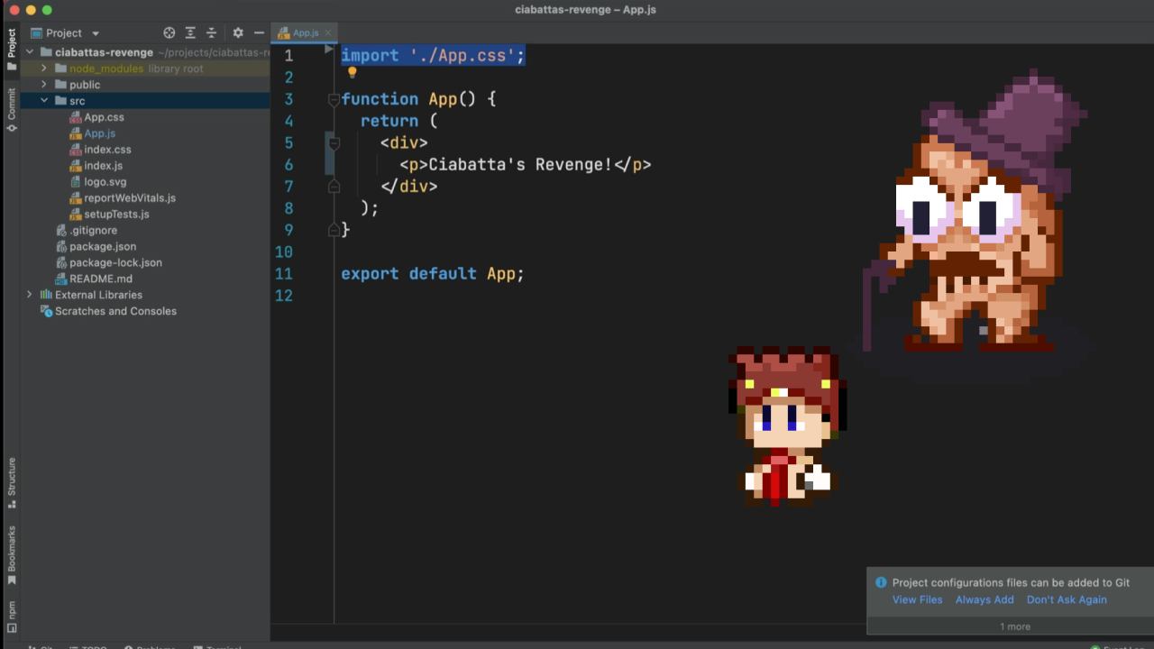Viewport: 1154px width, 649px height.
Task: Open the Bookmarks tool window side tab
Action: click(12, 555)
